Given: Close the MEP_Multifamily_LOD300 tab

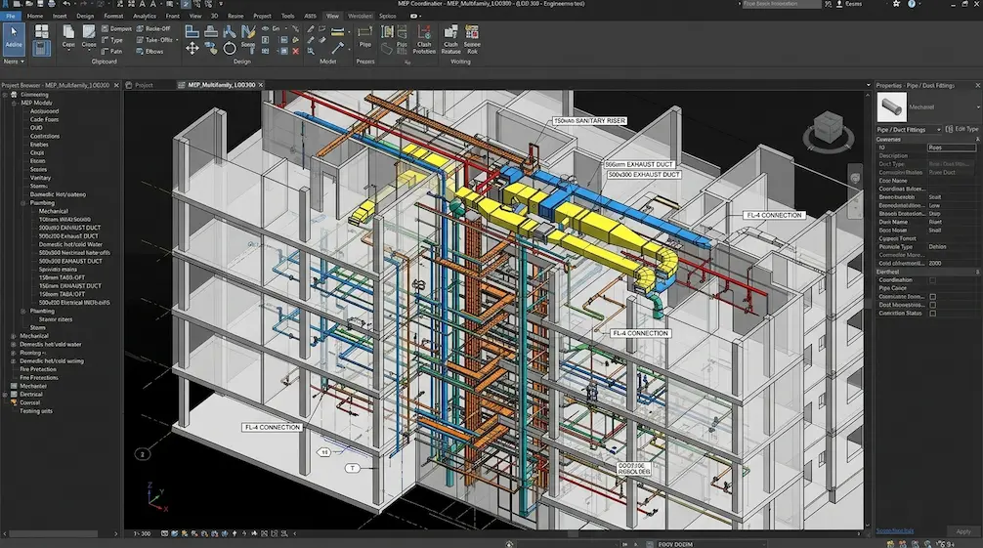Looking at the screenshot, I should (x=261, y=85).
